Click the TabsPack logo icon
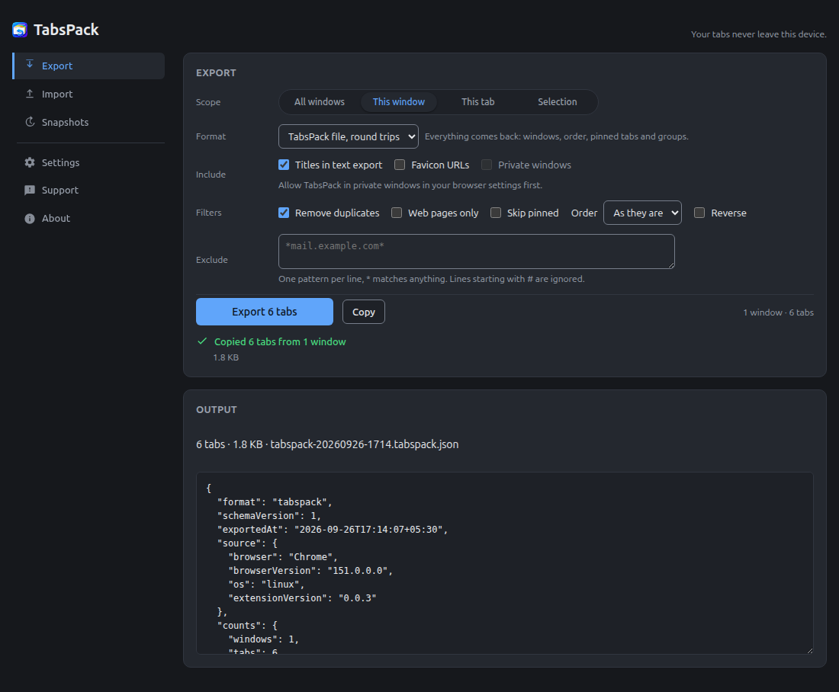Viewport: 839px width, 692px height. tap(20, 30)
